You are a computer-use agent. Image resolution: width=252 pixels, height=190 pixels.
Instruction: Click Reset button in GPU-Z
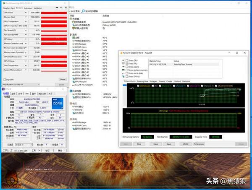63,79
